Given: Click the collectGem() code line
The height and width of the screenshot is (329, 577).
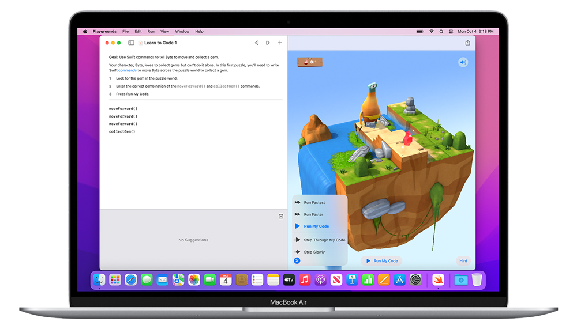Looking at the screenshot, I should [122, 131].
